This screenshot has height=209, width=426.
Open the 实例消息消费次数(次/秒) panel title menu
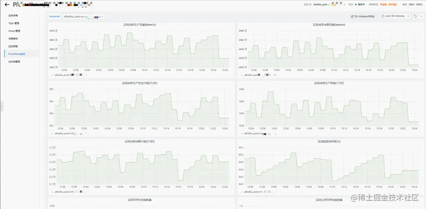click(139, 142)
